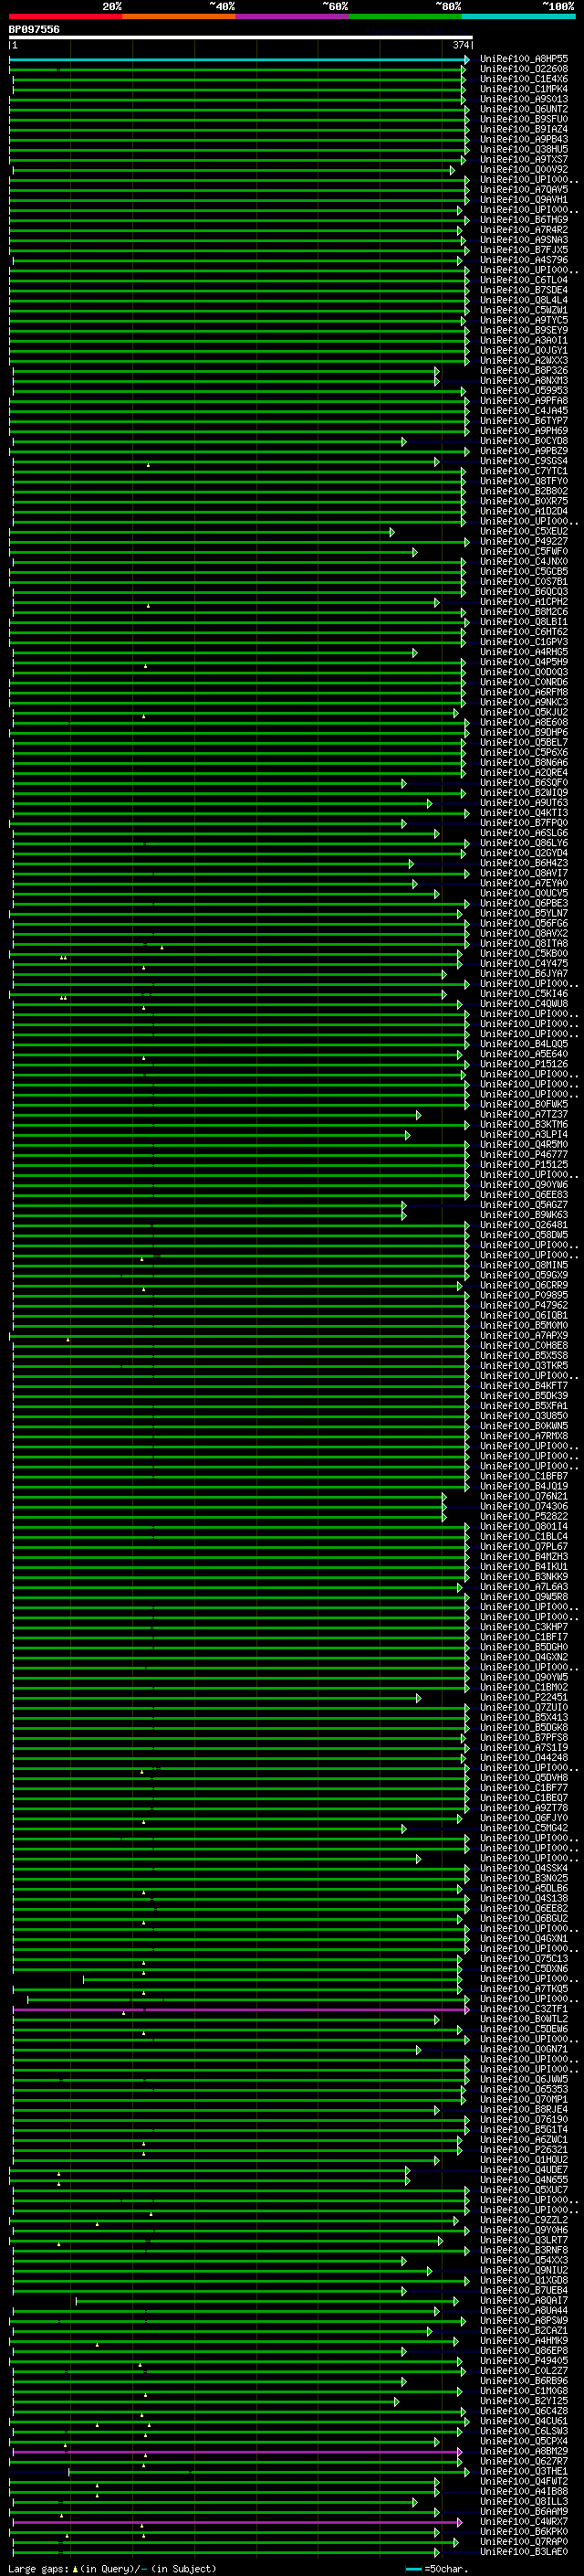Select hit UniRef100_Q76N21

tap(524, 1496)
